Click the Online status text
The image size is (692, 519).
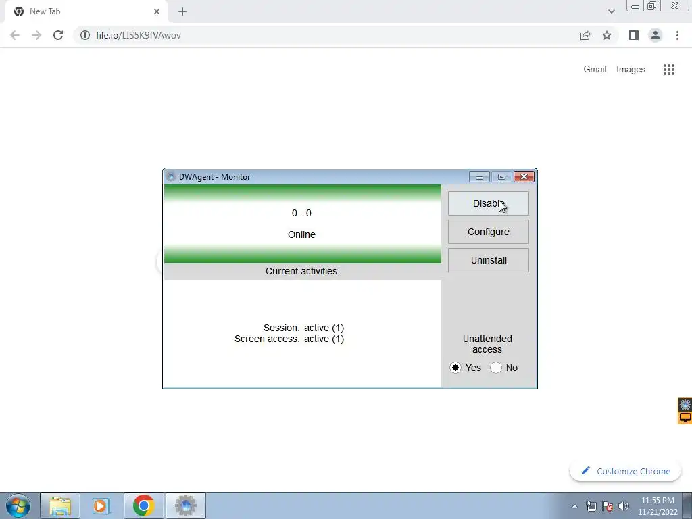click(x=301, y=234)
